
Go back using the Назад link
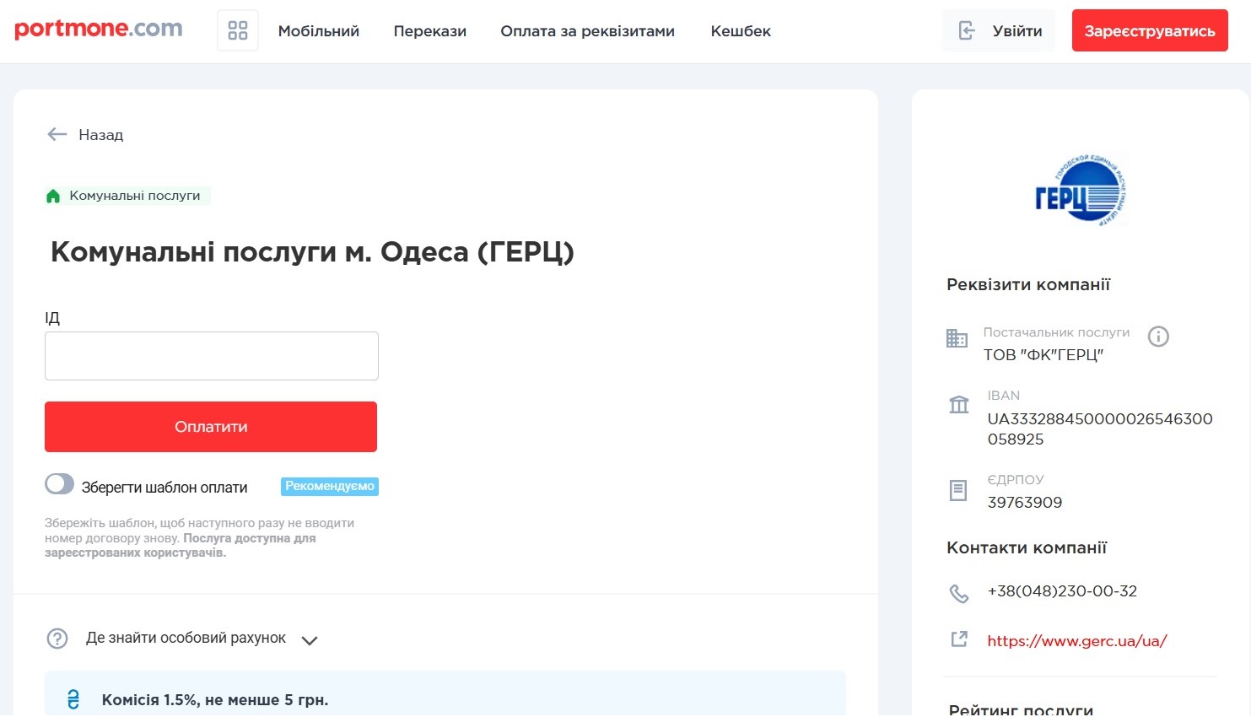101,135
